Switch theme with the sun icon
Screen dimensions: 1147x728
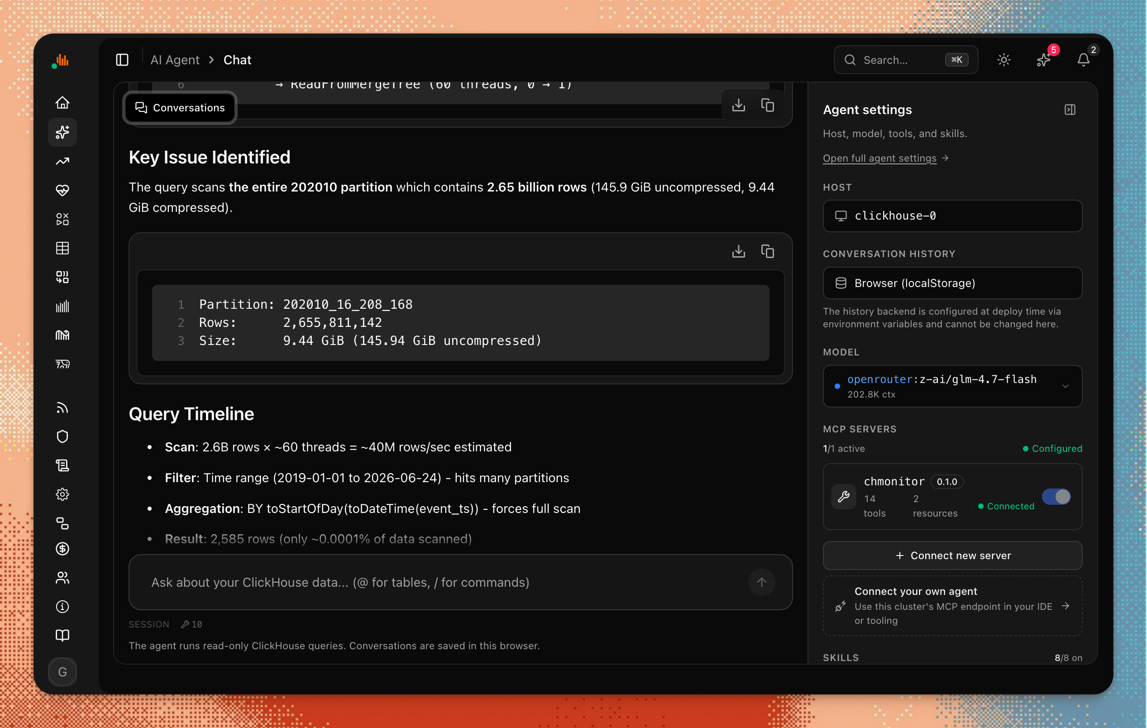tap(1004, 60)
